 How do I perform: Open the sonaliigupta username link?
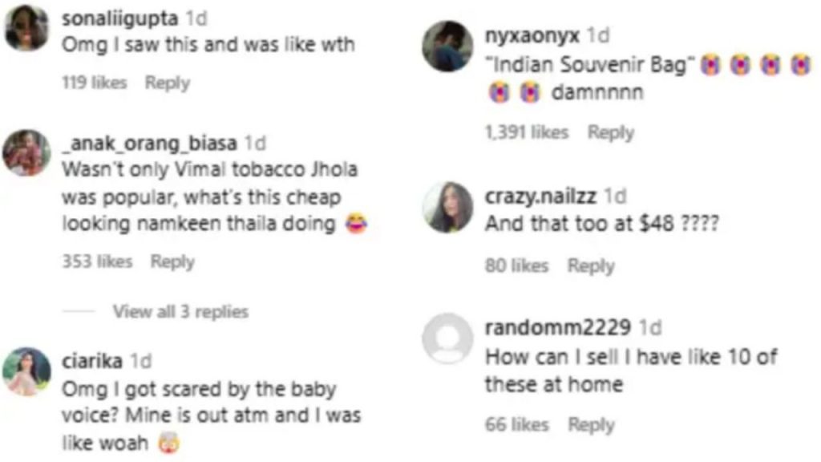(120, 17)
